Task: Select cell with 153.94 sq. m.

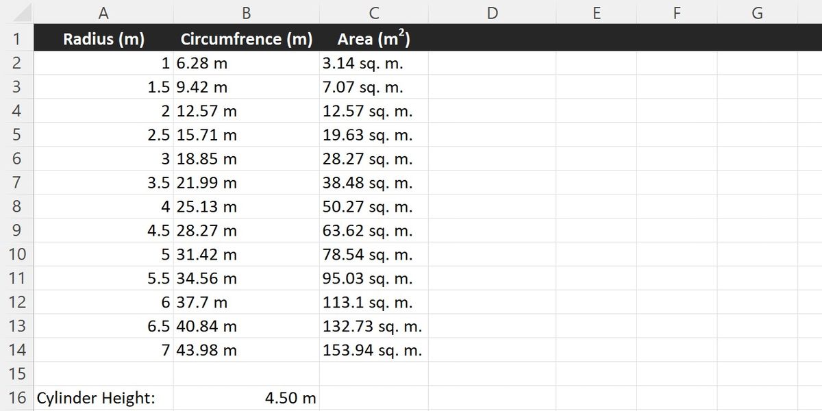Action: [374, 350]
